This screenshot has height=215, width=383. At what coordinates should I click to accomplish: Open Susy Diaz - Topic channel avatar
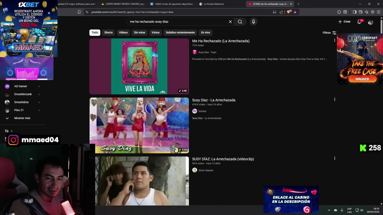(x=194, y=52)
